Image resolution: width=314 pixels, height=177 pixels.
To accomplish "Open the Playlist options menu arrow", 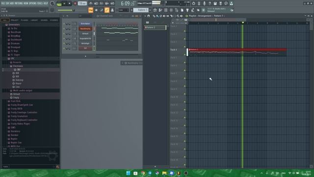I will click(145, 16).
